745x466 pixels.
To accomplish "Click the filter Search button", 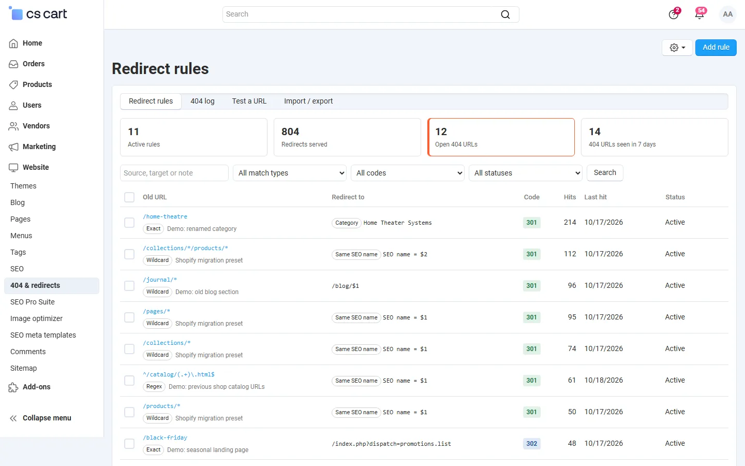I will pos(605,173).
